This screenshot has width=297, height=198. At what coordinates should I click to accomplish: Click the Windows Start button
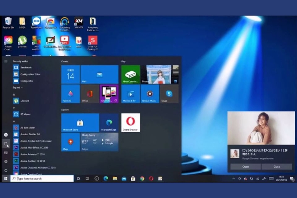pos(6,178)
